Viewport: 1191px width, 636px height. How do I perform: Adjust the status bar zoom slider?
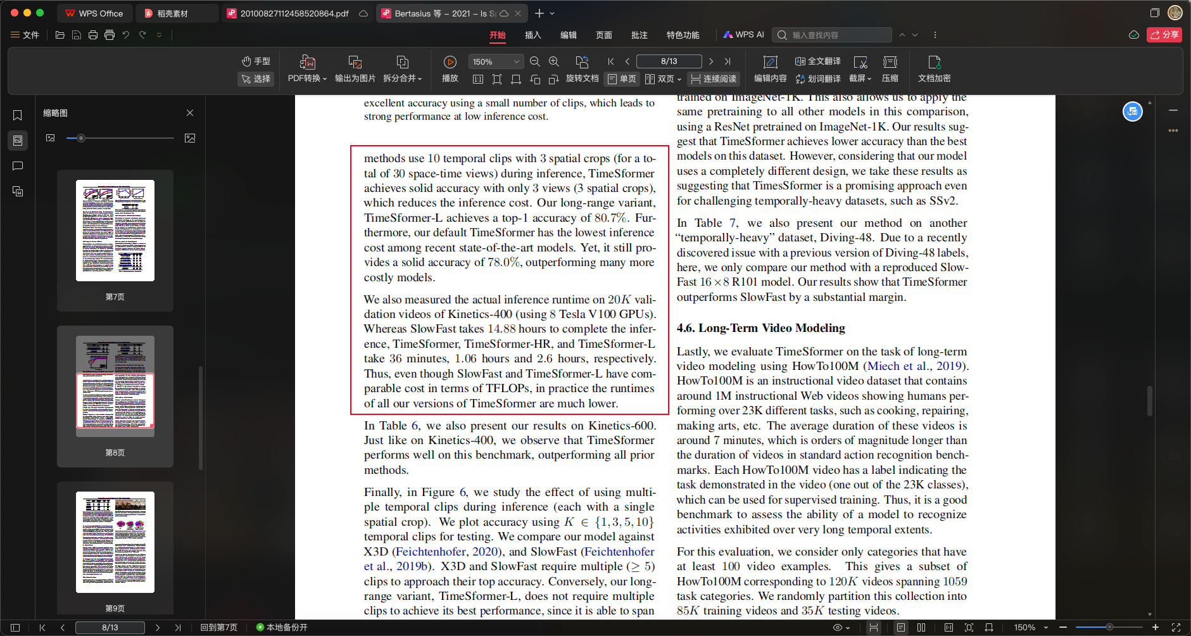1109,627
